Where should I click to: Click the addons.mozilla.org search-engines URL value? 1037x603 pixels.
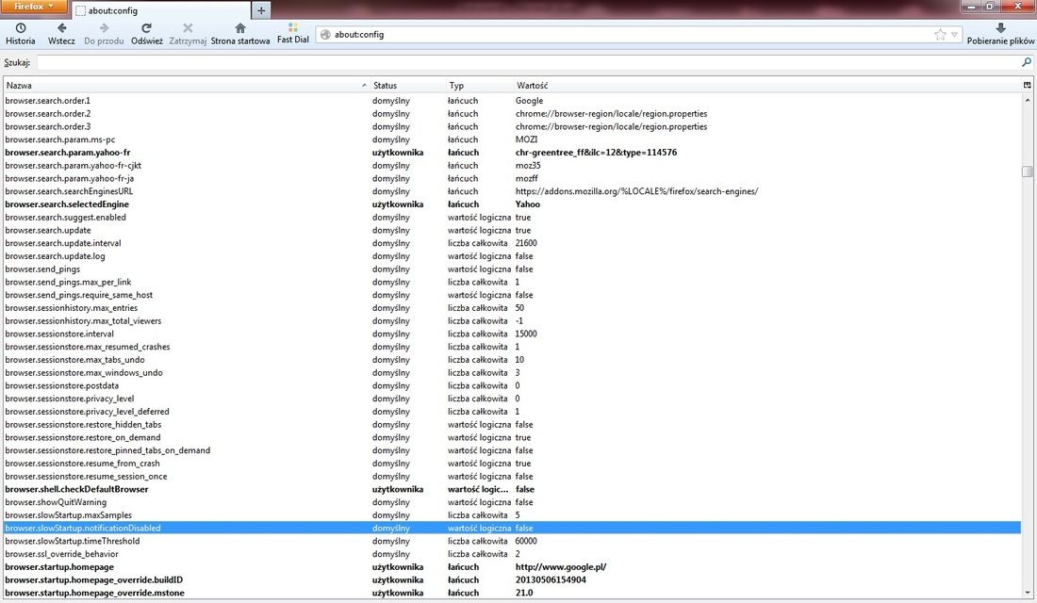click(x=637, y=191)
